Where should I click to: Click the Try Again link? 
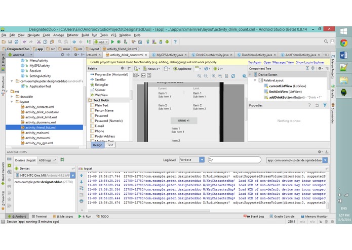coord(255,62)
